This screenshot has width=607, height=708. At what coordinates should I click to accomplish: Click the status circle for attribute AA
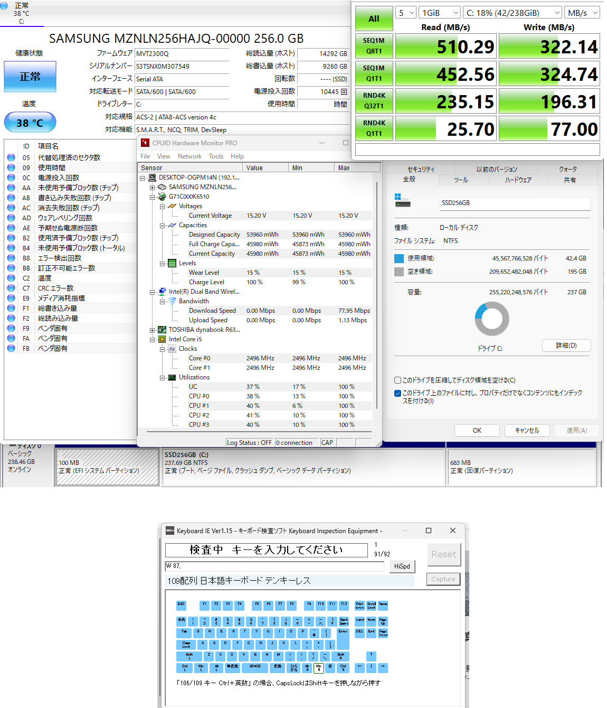[x=11, y=188]
